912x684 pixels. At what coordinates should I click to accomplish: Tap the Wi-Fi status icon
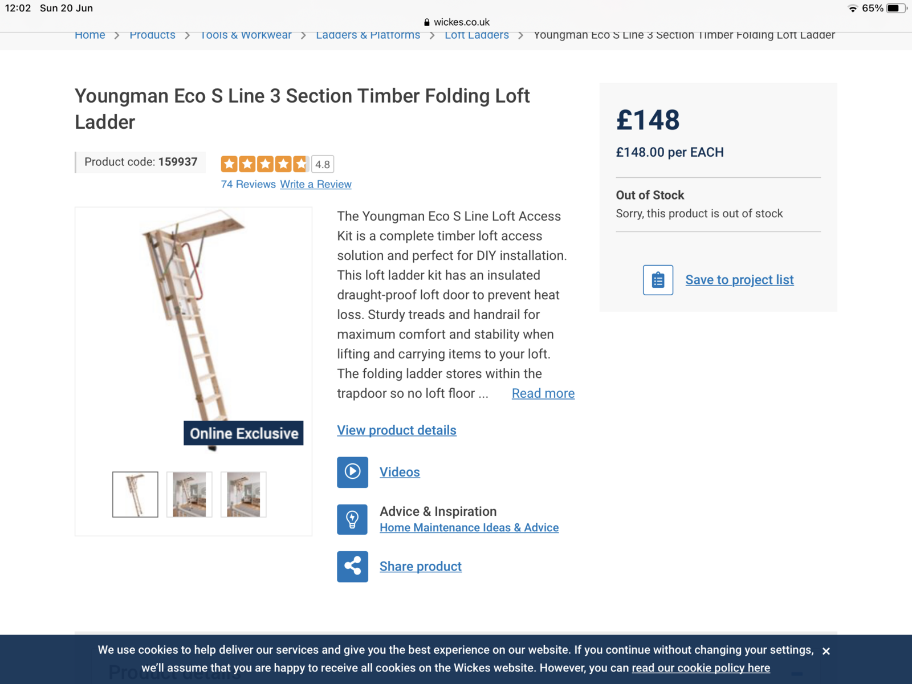853,8
